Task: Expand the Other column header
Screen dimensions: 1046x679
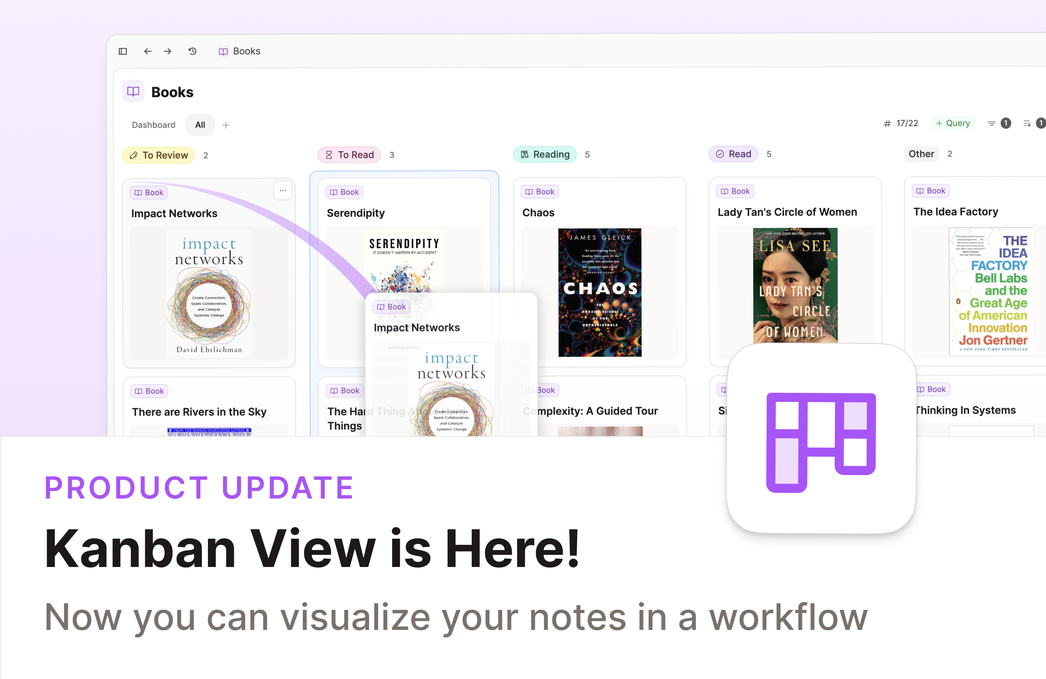Action: pyautogui.click(x=921, y=154)
